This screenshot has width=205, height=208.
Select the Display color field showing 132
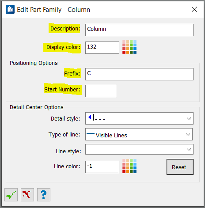[x=102, y=48]
